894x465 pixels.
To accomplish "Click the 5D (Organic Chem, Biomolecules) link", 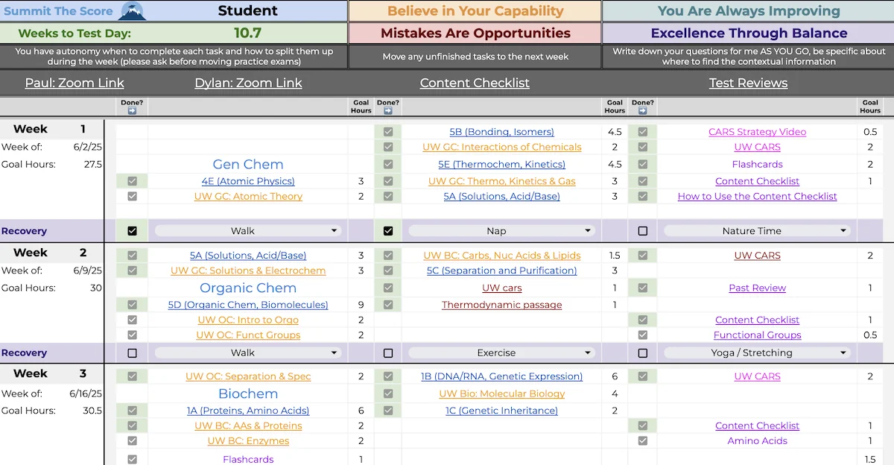I will [x=248, y=304].
